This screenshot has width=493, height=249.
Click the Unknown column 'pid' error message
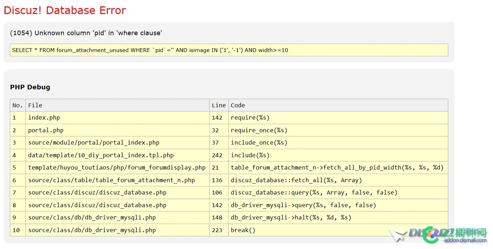[x=86, y=33]
